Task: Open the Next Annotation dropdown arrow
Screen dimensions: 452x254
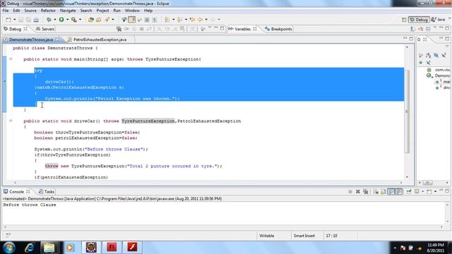Action: pos(173,20)
